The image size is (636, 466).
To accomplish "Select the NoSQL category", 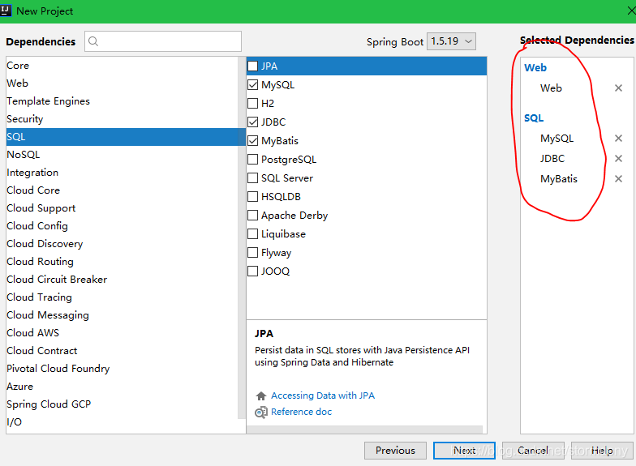I will click(122, 155).
